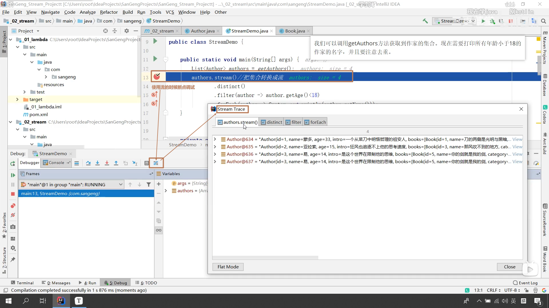Open View Breakpoints from debug sidebar
Screen dimensions: 549x308
(13, 206)
